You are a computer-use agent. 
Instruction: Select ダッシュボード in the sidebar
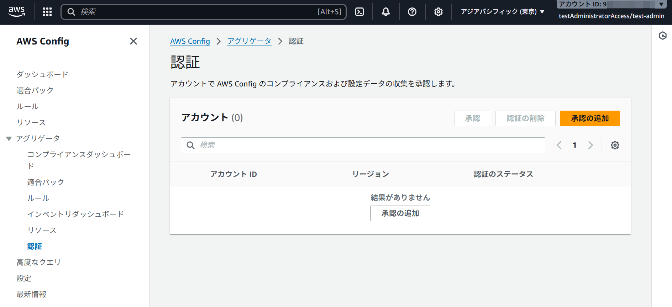[42, 74]
